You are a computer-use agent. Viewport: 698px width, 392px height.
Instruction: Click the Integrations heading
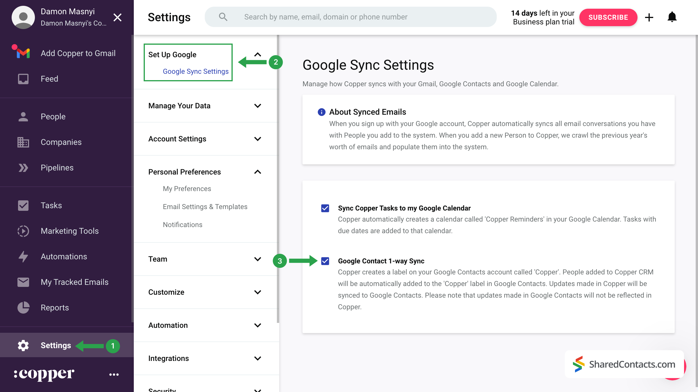click(x=168, y=358)
